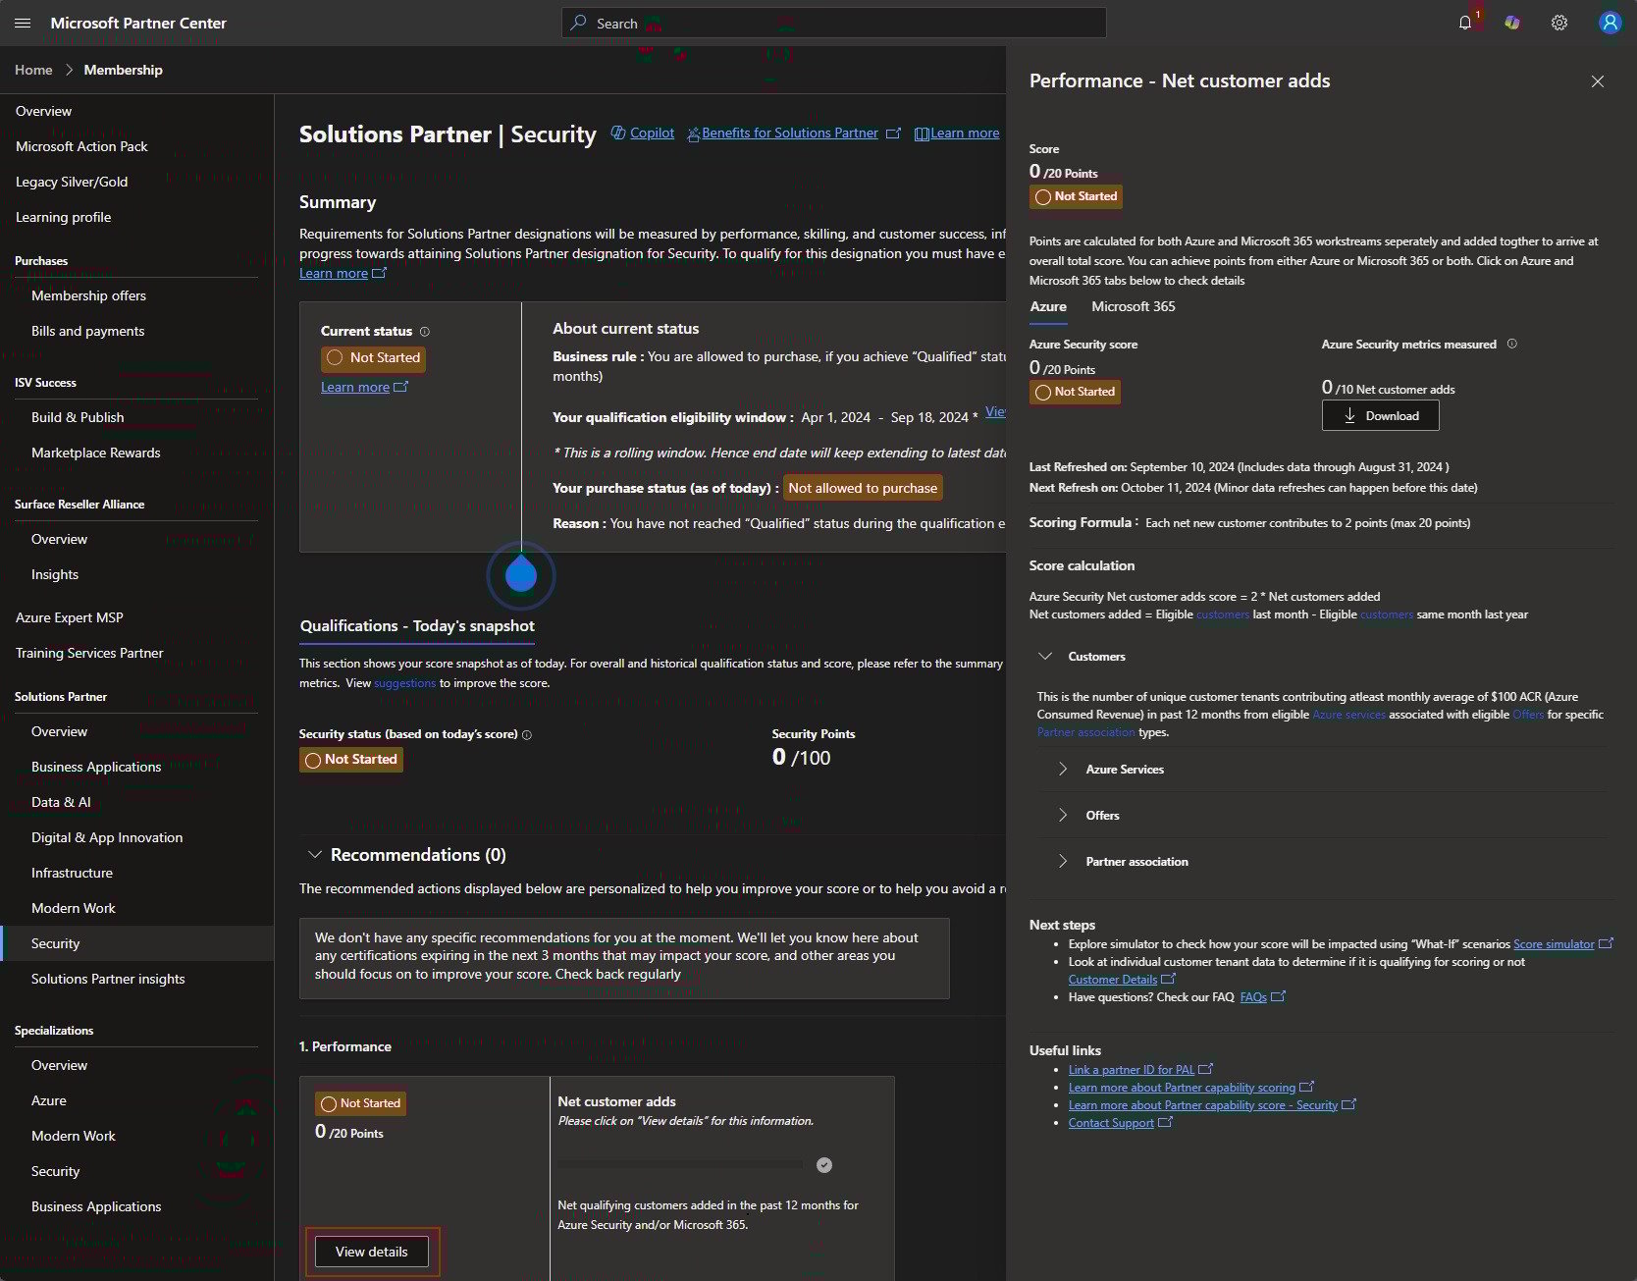
Task: Click the Search box
Action: tap(834, 23)
